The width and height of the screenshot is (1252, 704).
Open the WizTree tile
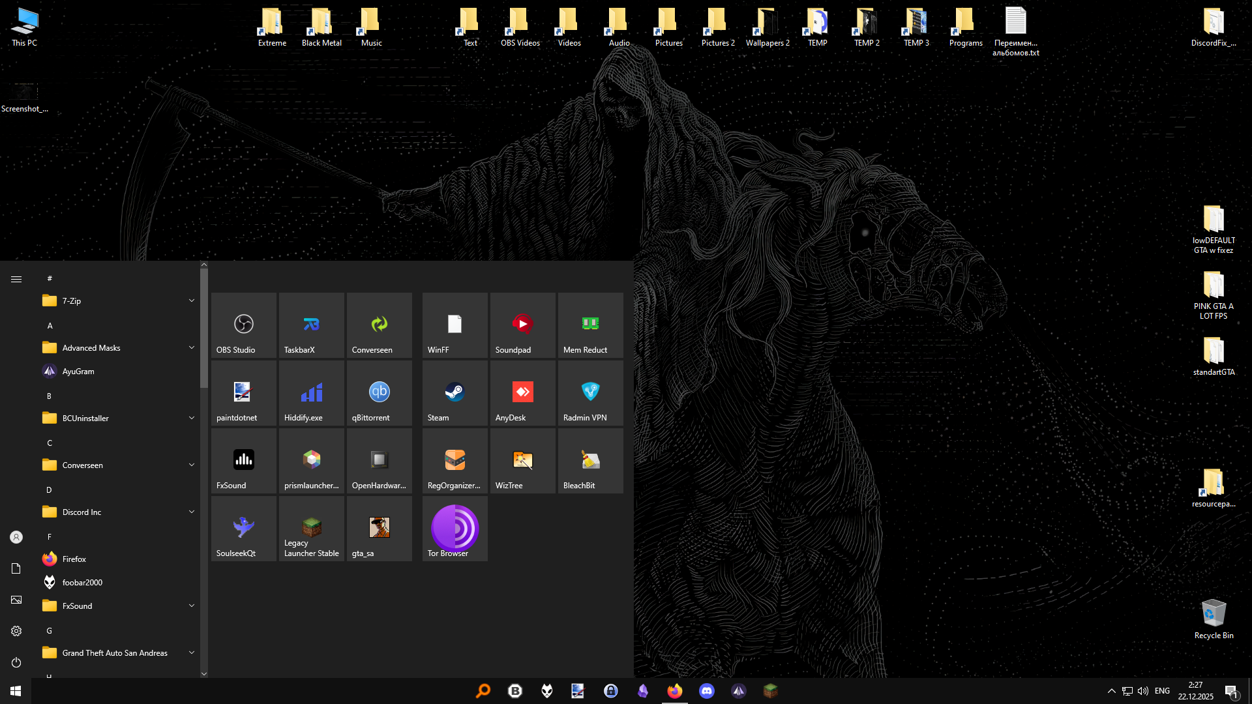[x=522, y=461]
